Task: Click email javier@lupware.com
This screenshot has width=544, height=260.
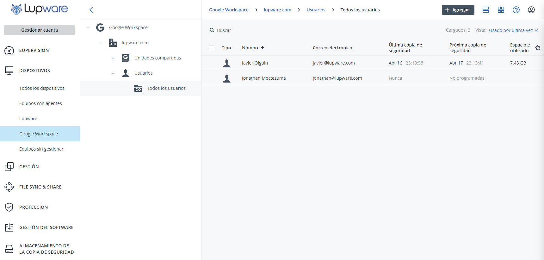Action: 334,63
